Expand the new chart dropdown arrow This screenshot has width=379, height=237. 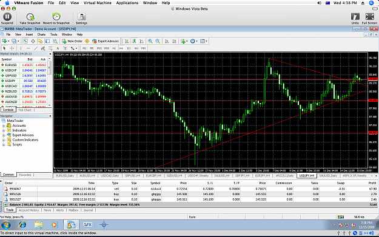coord(8,41)
